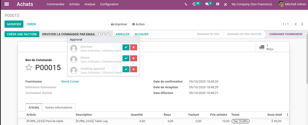Open the activities clock icon with 33 badge
The image size is (308, 125).
point(195,4)
